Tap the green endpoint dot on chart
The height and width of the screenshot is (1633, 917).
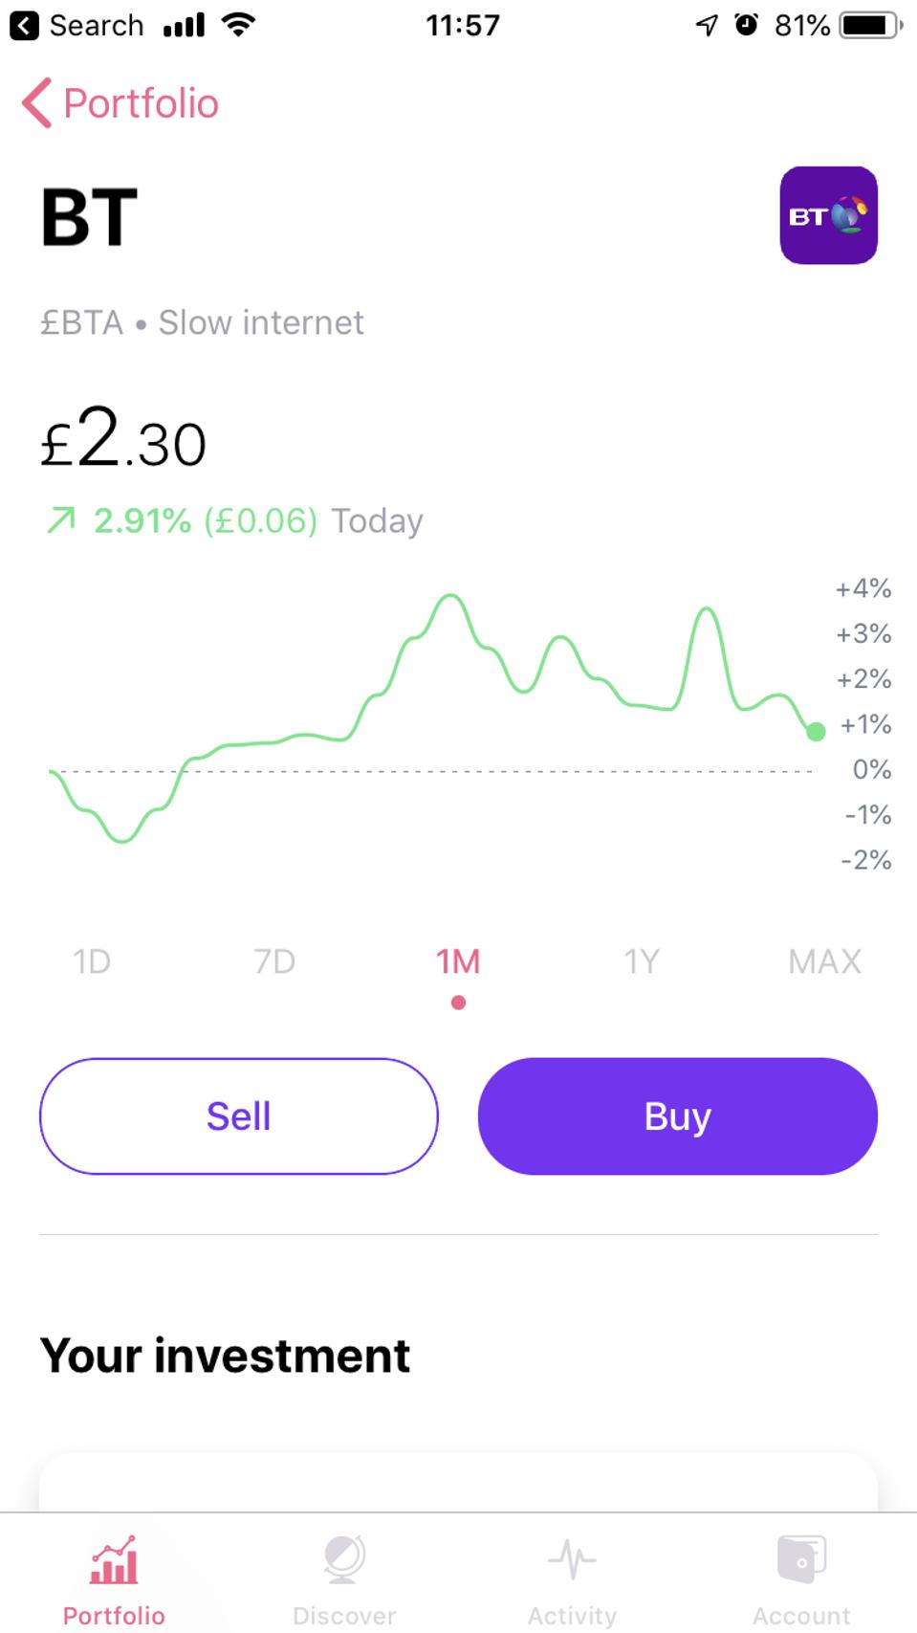coord(816,732)
